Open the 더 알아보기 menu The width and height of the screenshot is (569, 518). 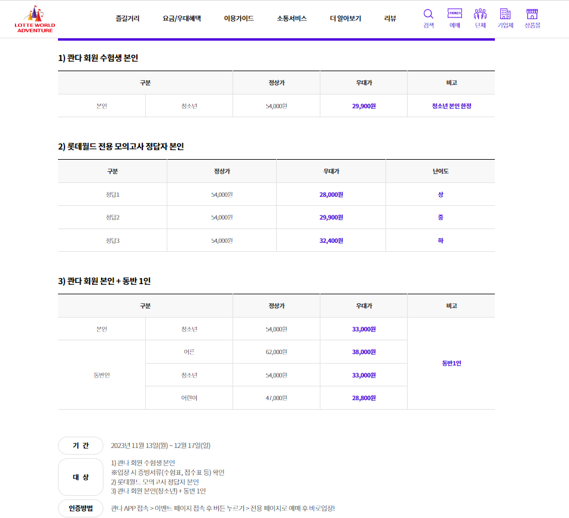click(345, 19)
